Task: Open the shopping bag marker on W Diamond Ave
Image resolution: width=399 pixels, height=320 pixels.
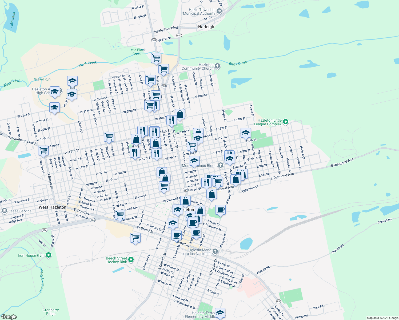Action: pyautogui.click(x=185, y=201)
